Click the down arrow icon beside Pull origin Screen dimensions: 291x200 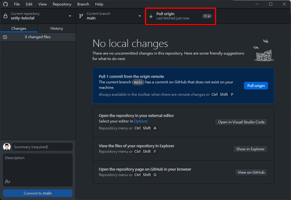(151, 16)
